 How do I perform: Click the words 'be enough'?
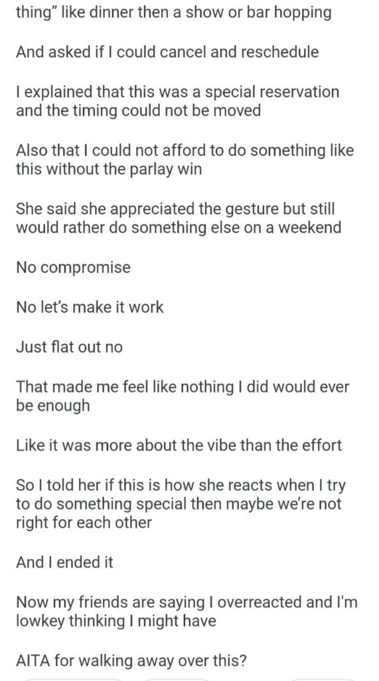53,405
